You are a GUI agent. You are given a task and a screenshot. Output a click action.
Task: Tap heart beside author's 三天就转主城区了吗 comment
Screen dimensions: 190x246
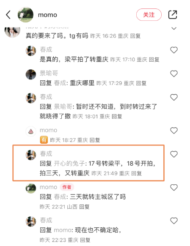pos(174,187)
